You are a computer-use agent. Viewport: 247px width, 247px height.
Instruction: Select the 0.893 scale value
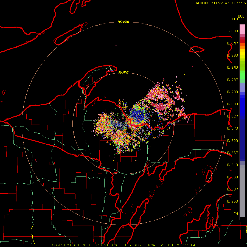pos(232,55)
